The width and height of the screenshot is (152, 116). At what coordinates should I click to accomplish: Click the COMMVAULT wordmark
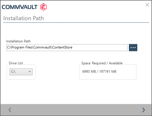point(20,7)
